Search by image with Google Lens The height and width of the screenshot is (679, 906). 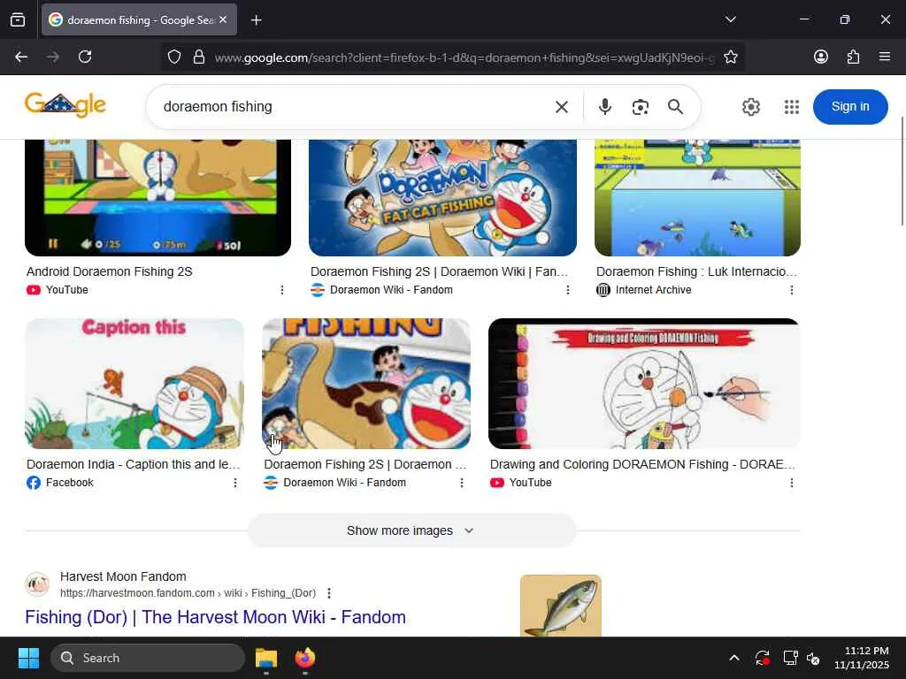pos(641,107)
